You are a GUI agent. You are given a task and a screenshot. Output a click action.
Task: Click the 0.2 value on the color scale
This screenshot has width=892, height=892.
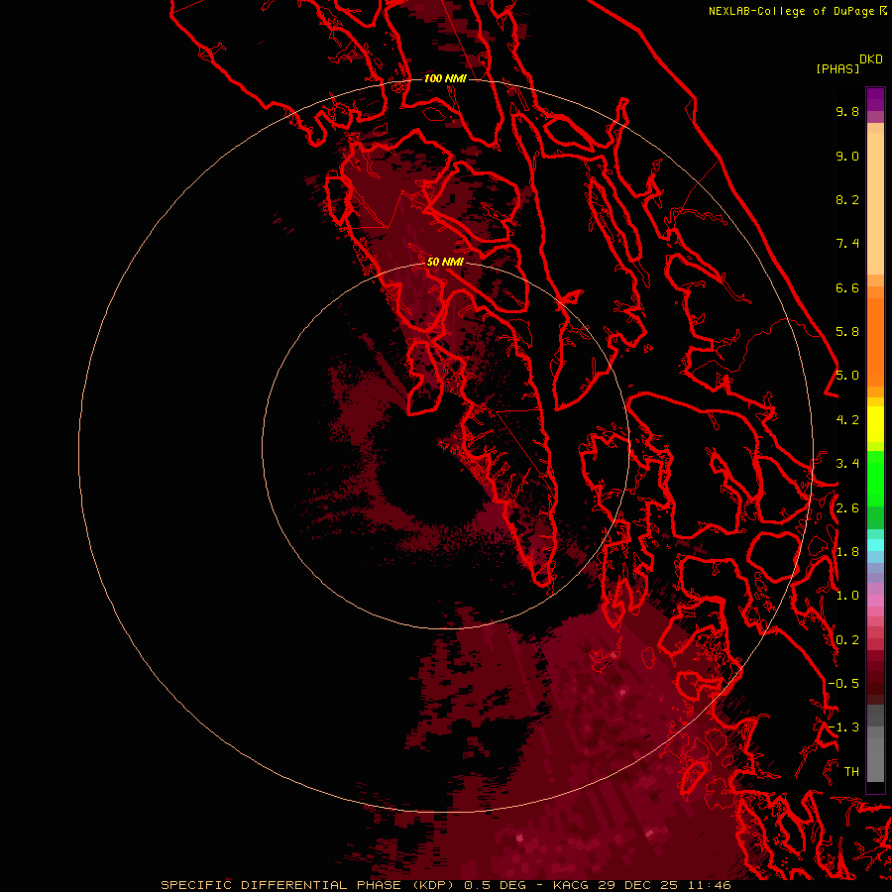[x=847, y=640]
